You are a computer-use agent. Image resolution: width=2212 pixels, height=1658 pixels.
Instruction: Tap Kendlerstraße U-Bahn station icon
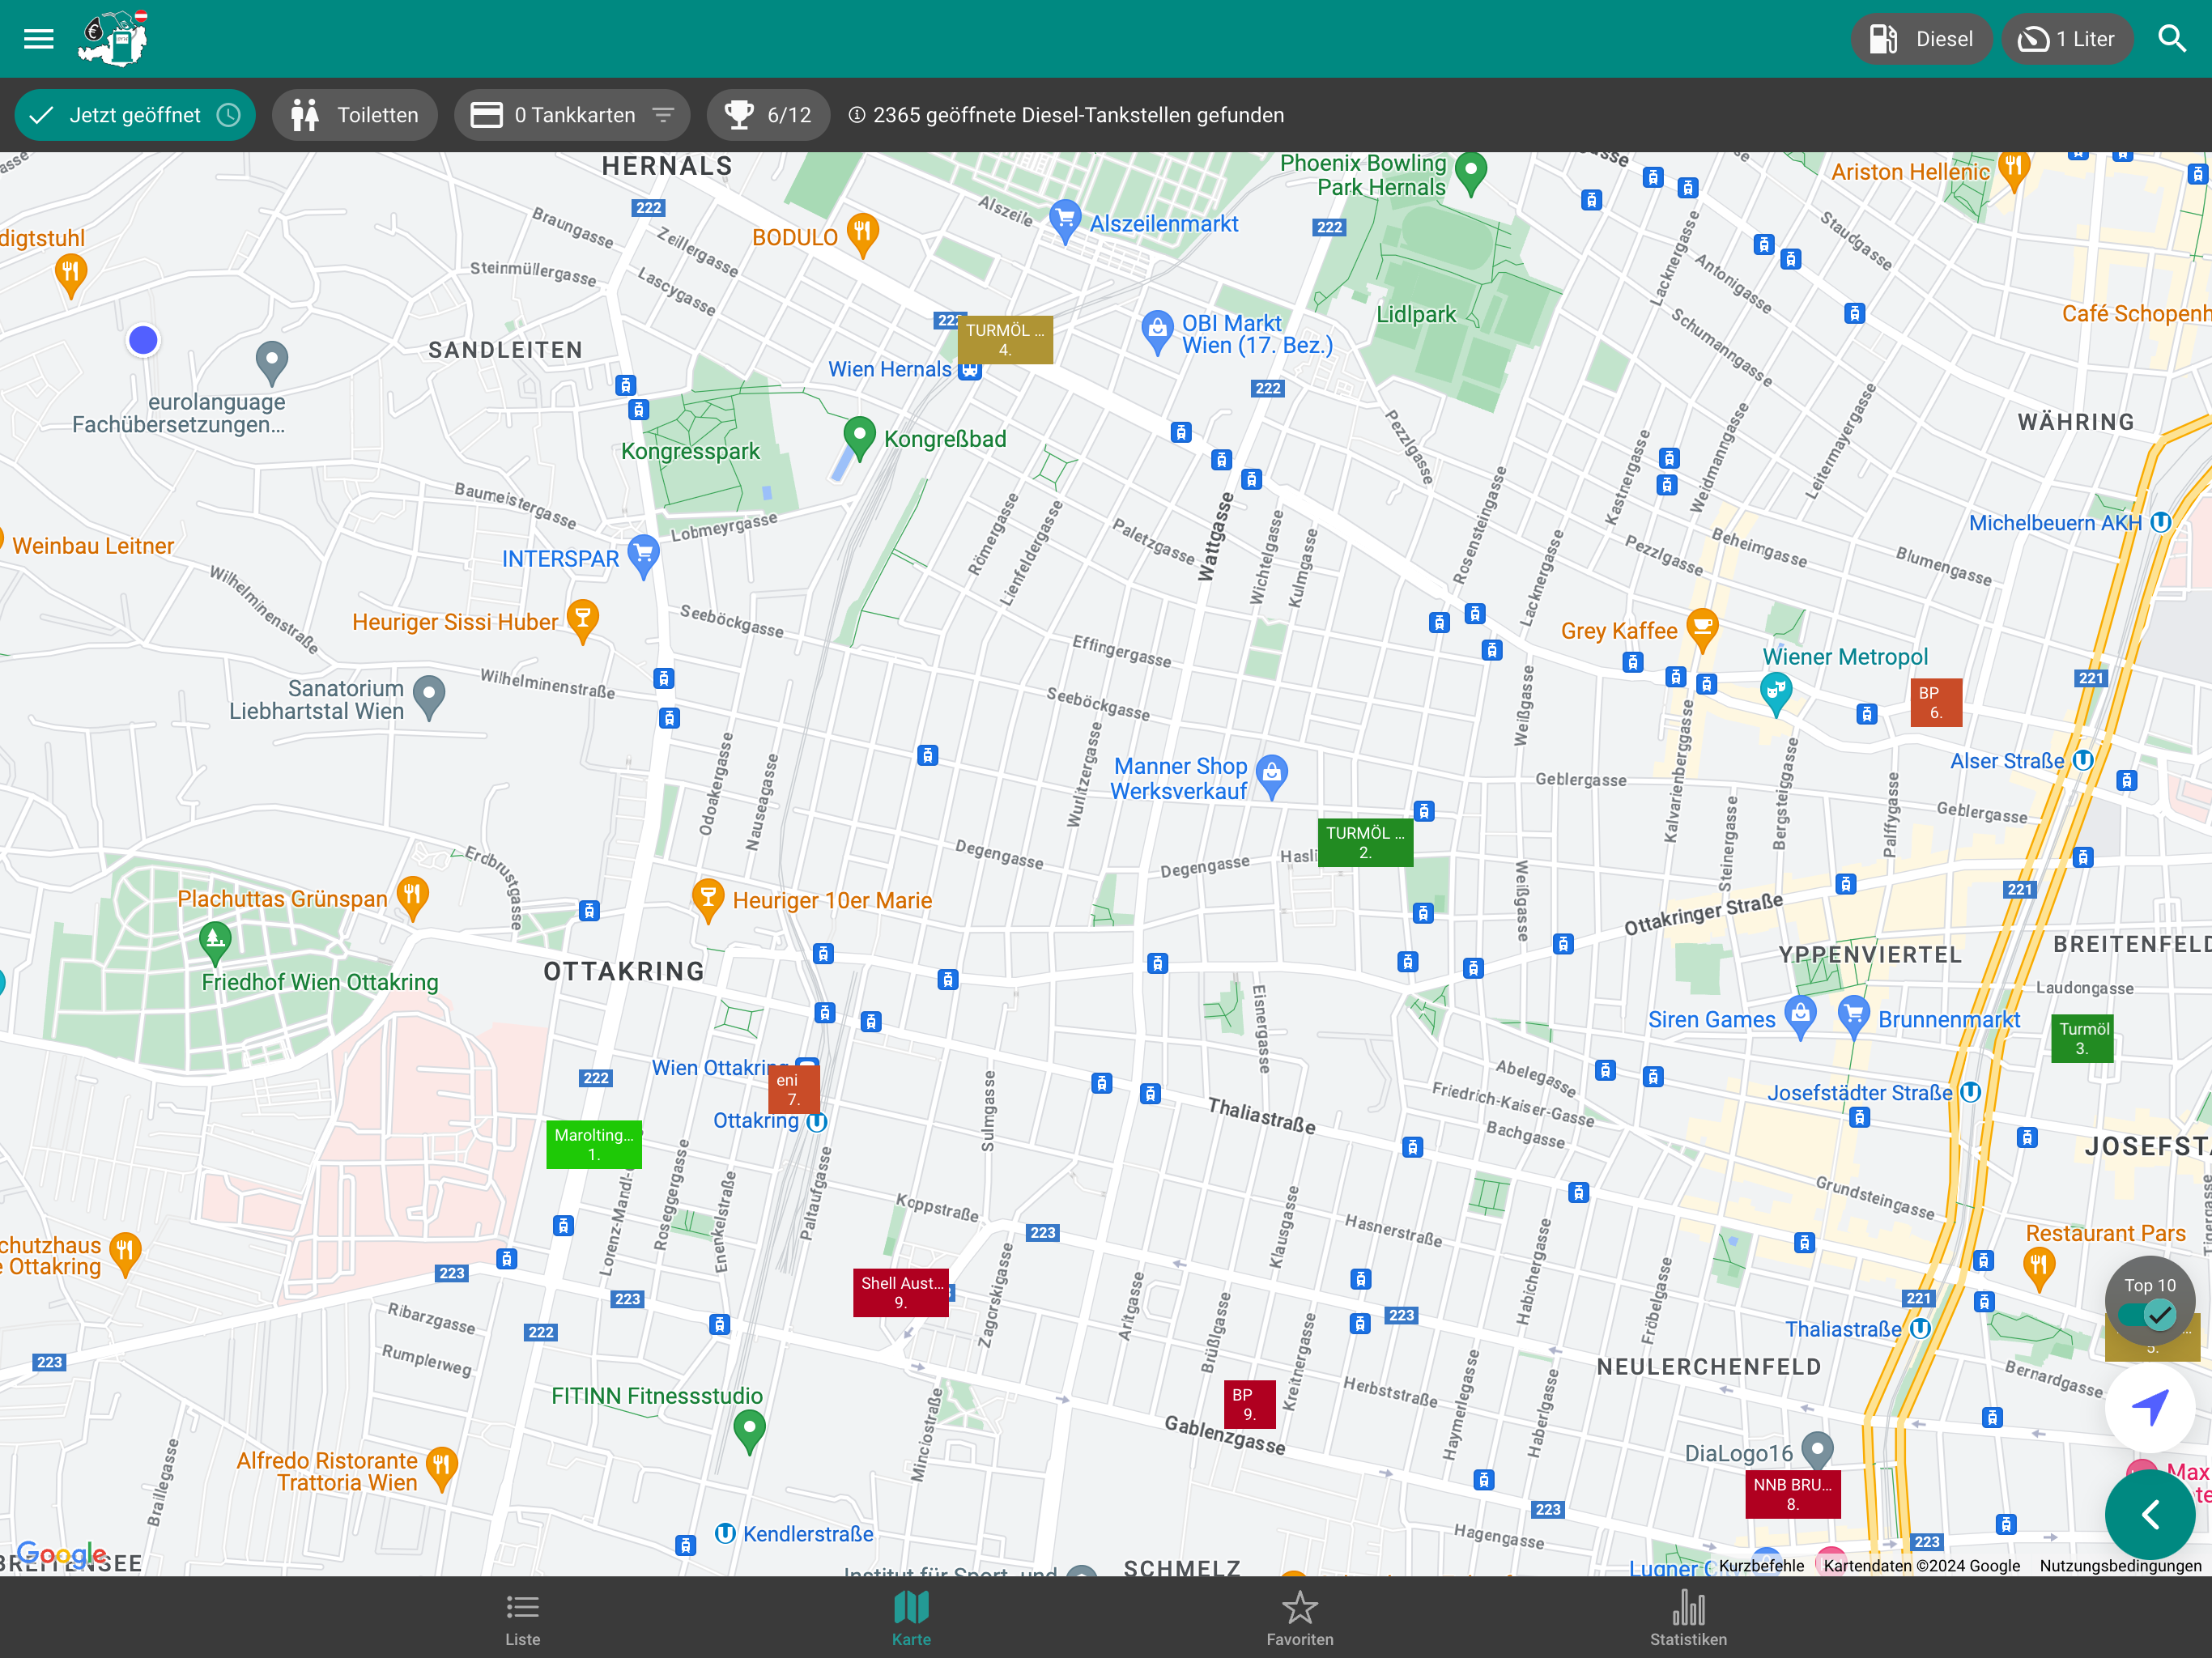click(726, 1533)
